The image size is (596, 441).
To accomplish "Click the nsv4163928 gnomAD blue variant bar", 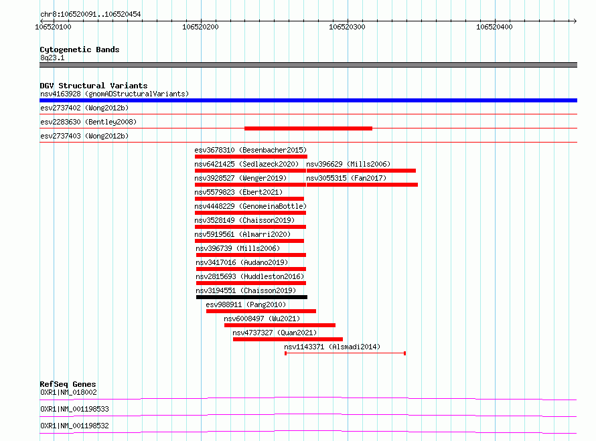I will [x=308, y=100].
